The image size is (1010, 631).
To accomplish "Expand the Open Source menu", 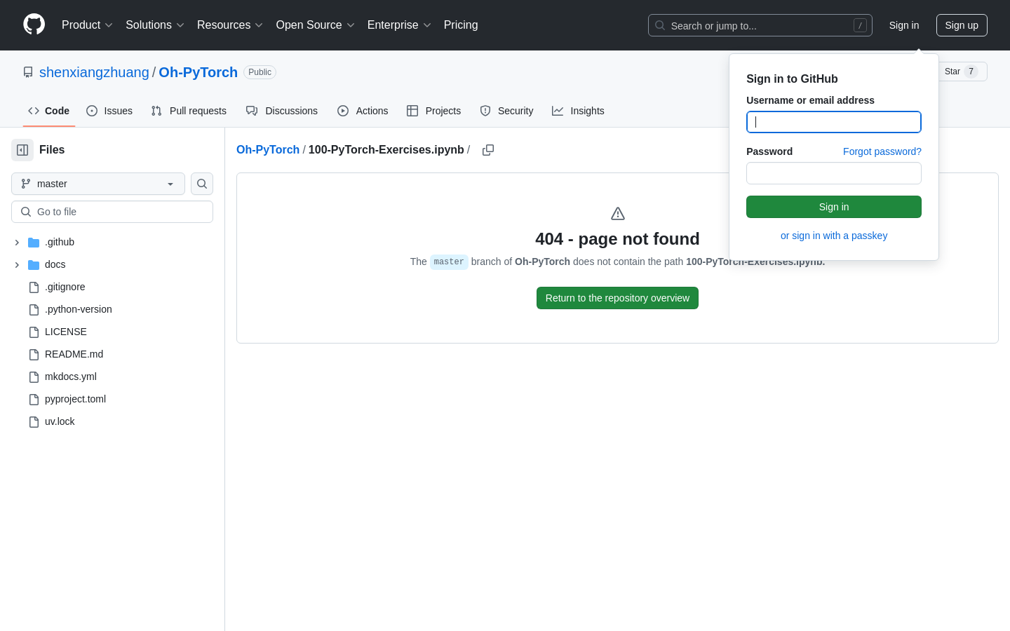I will [x=316, y=25].
